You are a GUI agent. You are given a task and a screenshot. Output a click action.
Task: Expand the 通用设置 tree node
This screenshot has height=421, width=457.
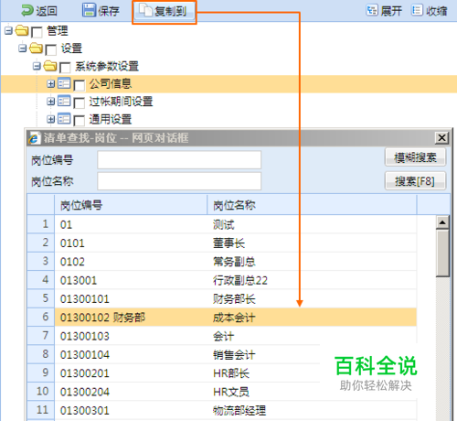(51, 119)
